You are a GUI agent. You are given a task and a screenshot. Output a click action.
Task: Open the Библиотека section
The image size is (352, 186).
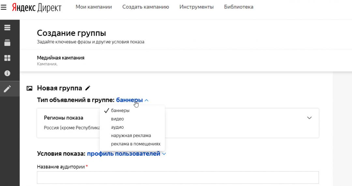239,7
